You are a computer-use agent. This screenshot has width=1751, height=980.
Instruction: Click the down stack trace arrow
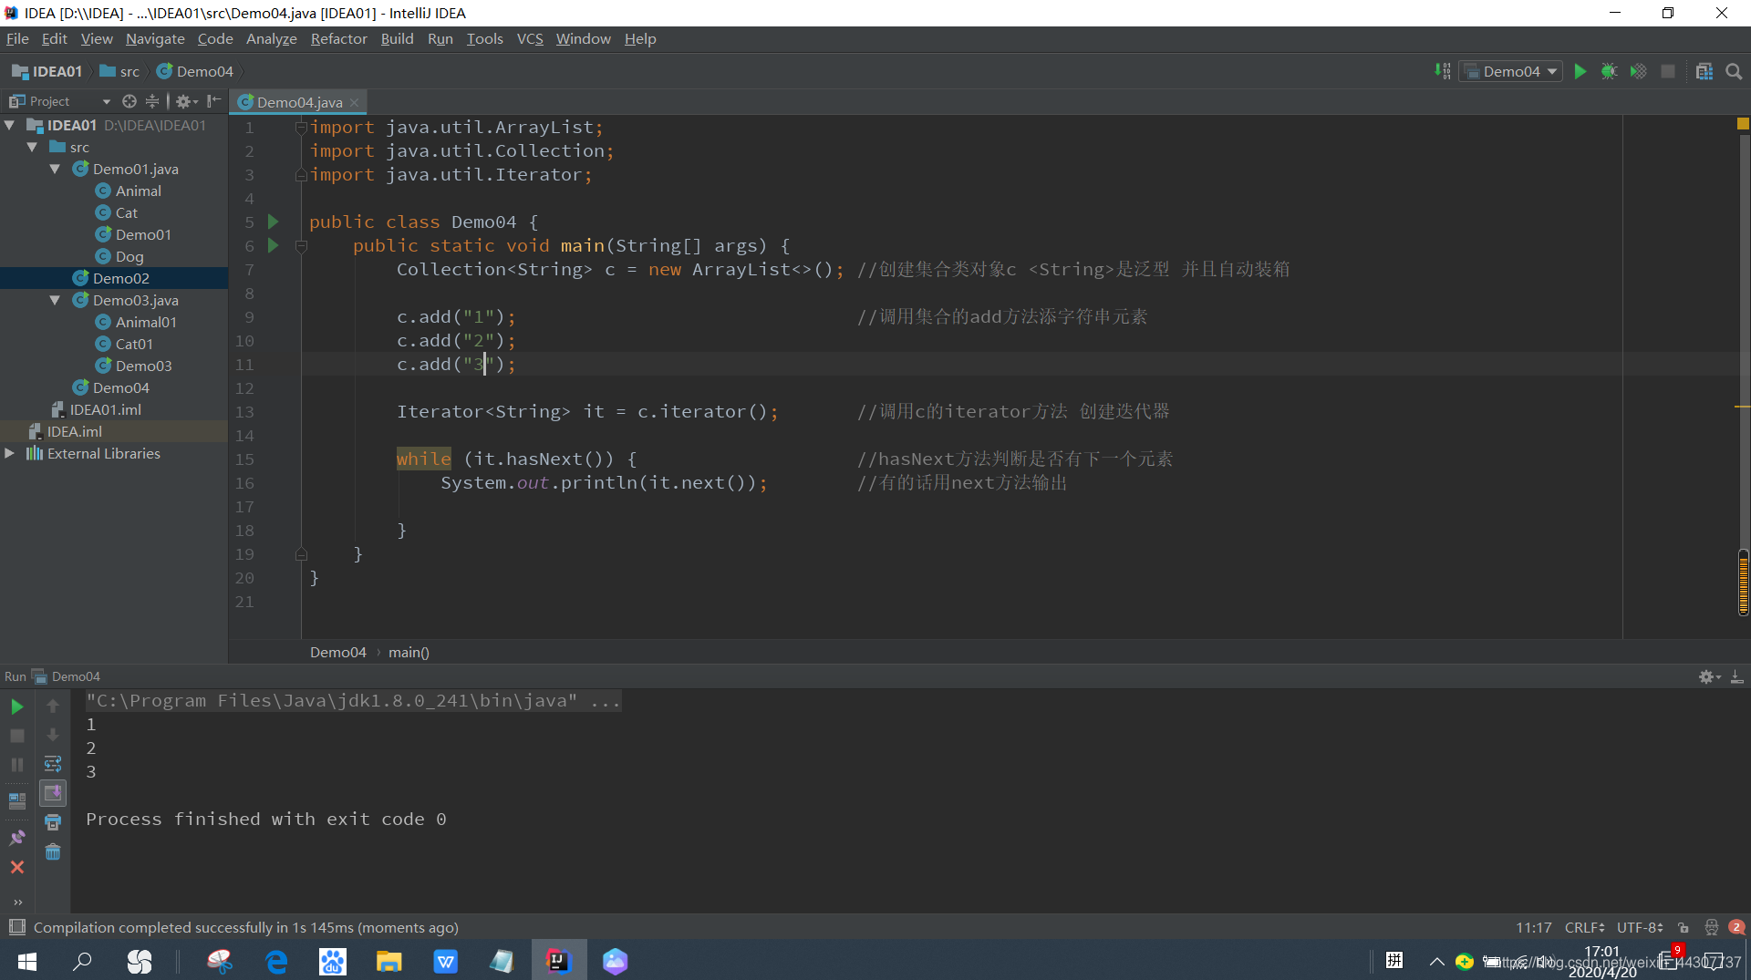coord(53,735)
